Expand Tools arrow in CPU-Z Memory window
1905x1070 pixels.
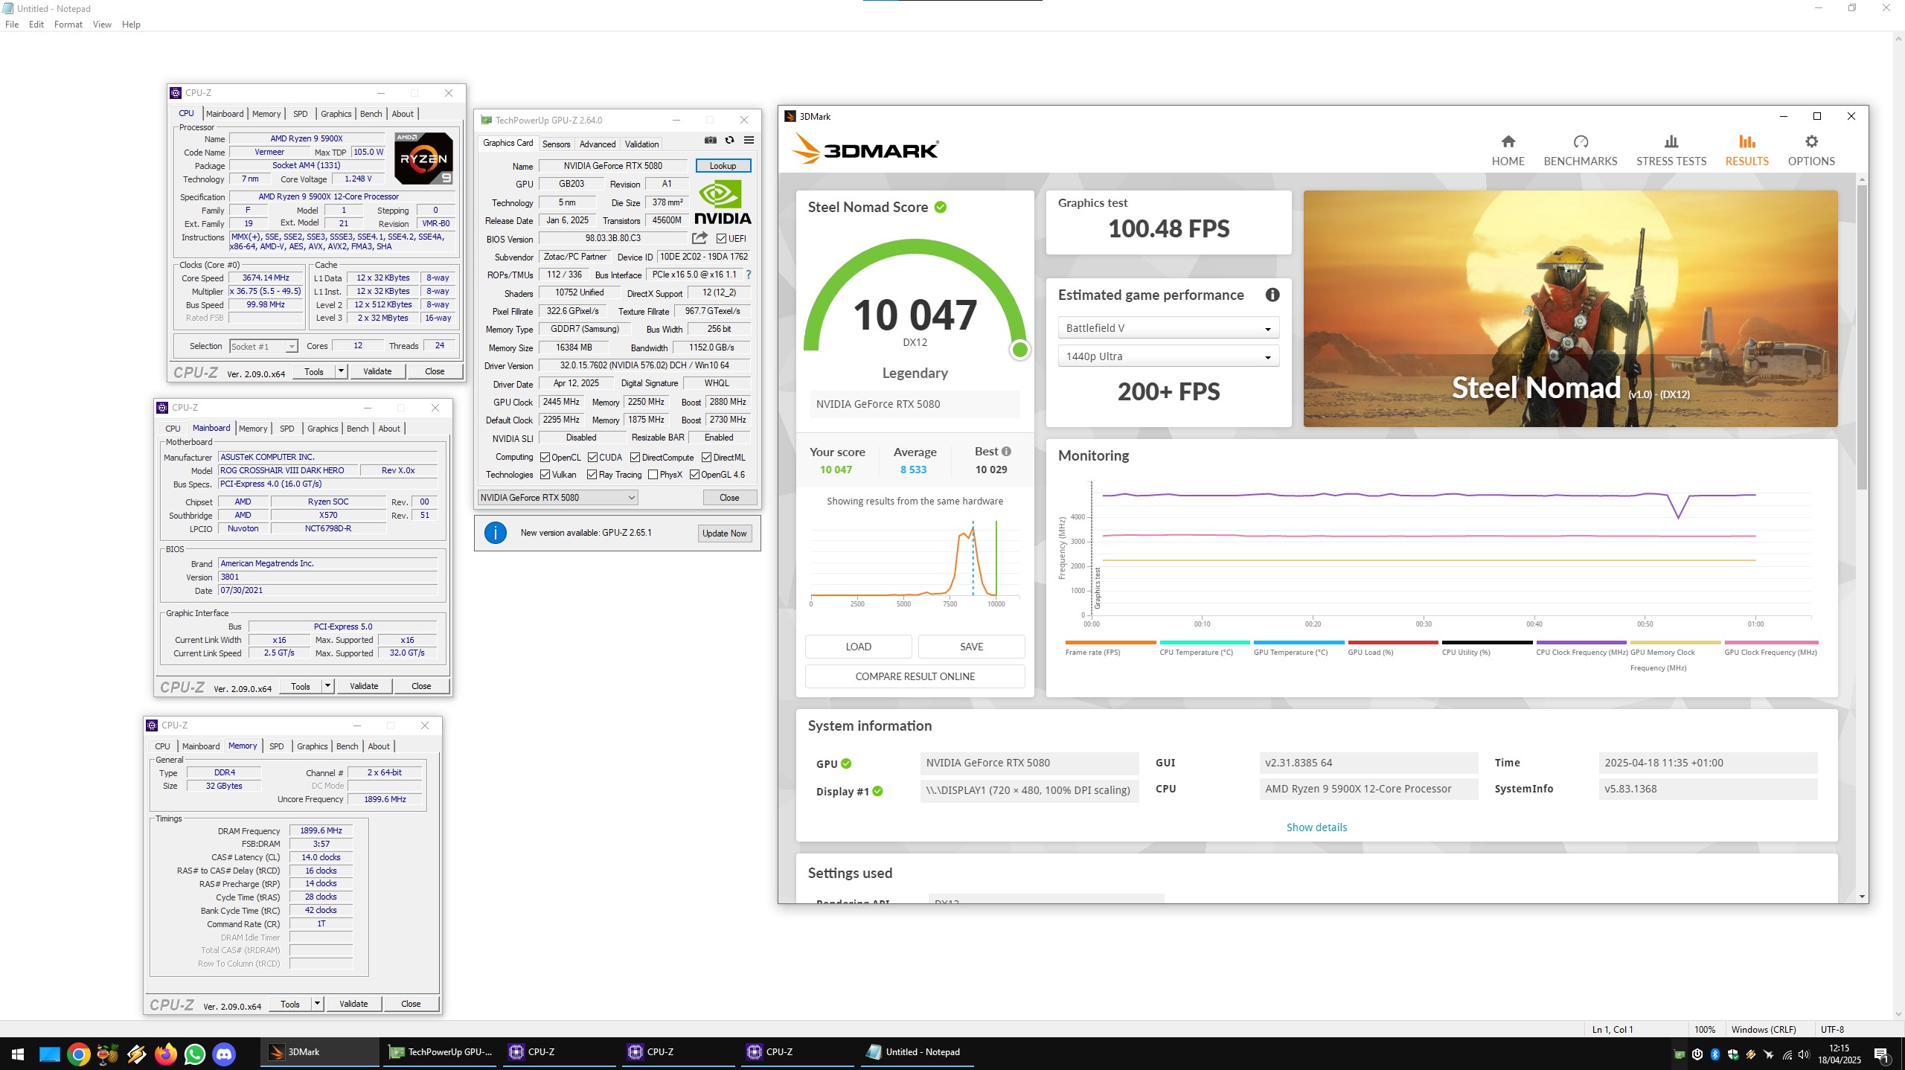317,1004
